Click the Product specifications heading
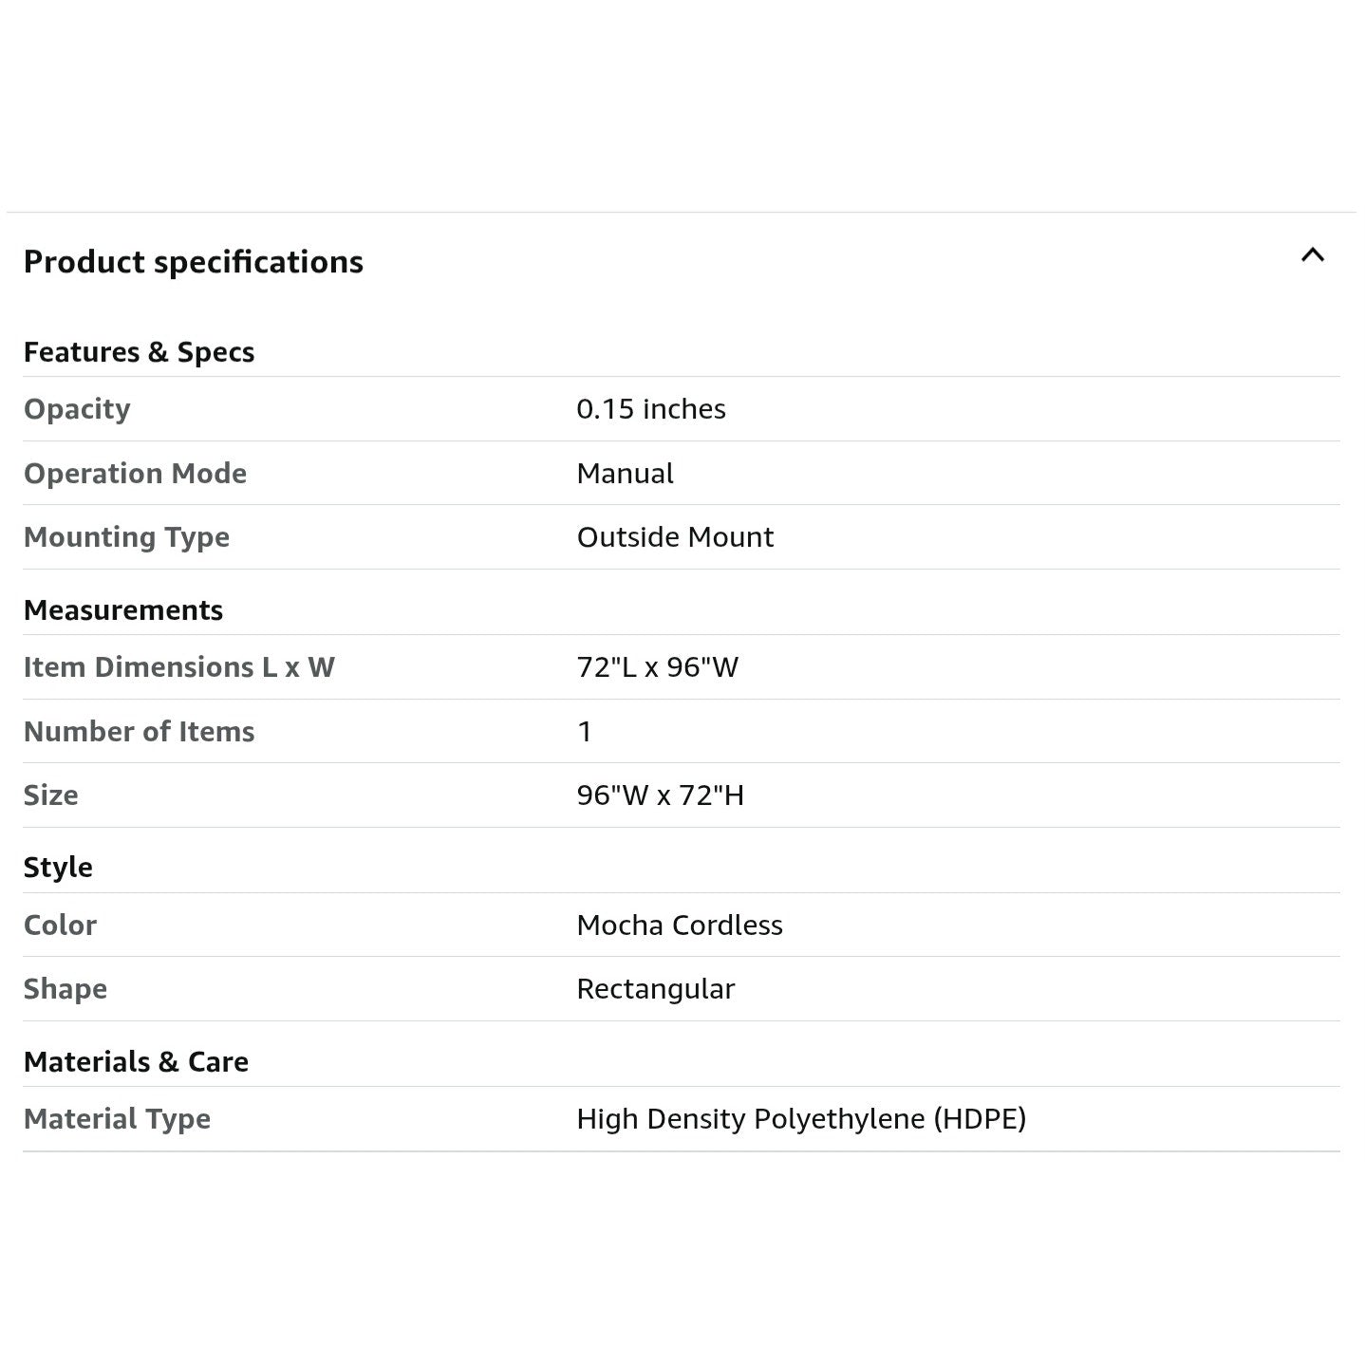 [194, 262]
